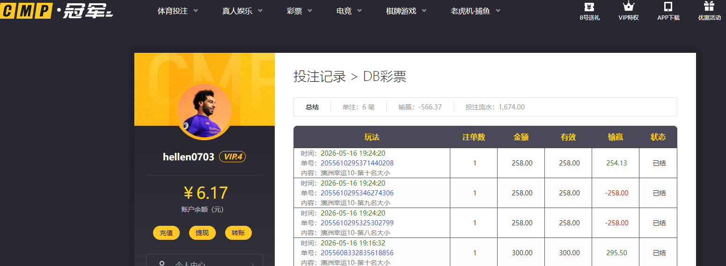Open order number 2055608332835618856
726x266 pixels.
pos(357,253)
